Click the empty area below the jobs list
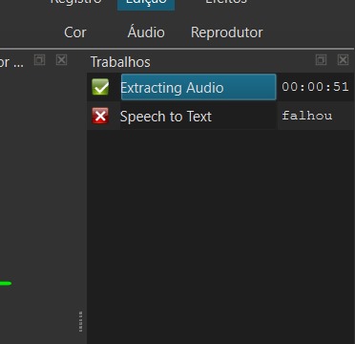This screenshot has width=355, height=344. click(x=220, y=236)
